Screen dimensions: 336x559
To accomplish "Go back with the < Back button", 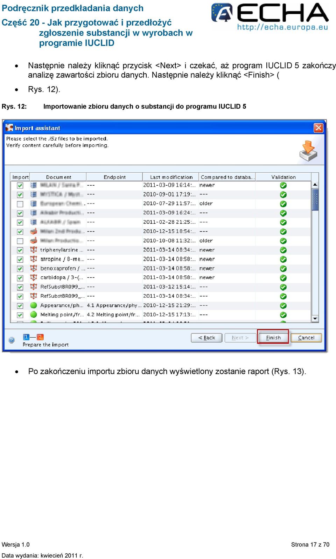I will pyautogui.click(x=206, y=338).
